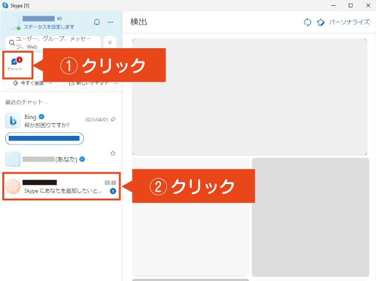Open the lower right news card
This screenshot has height=281, width=376.
coord(310,217)
